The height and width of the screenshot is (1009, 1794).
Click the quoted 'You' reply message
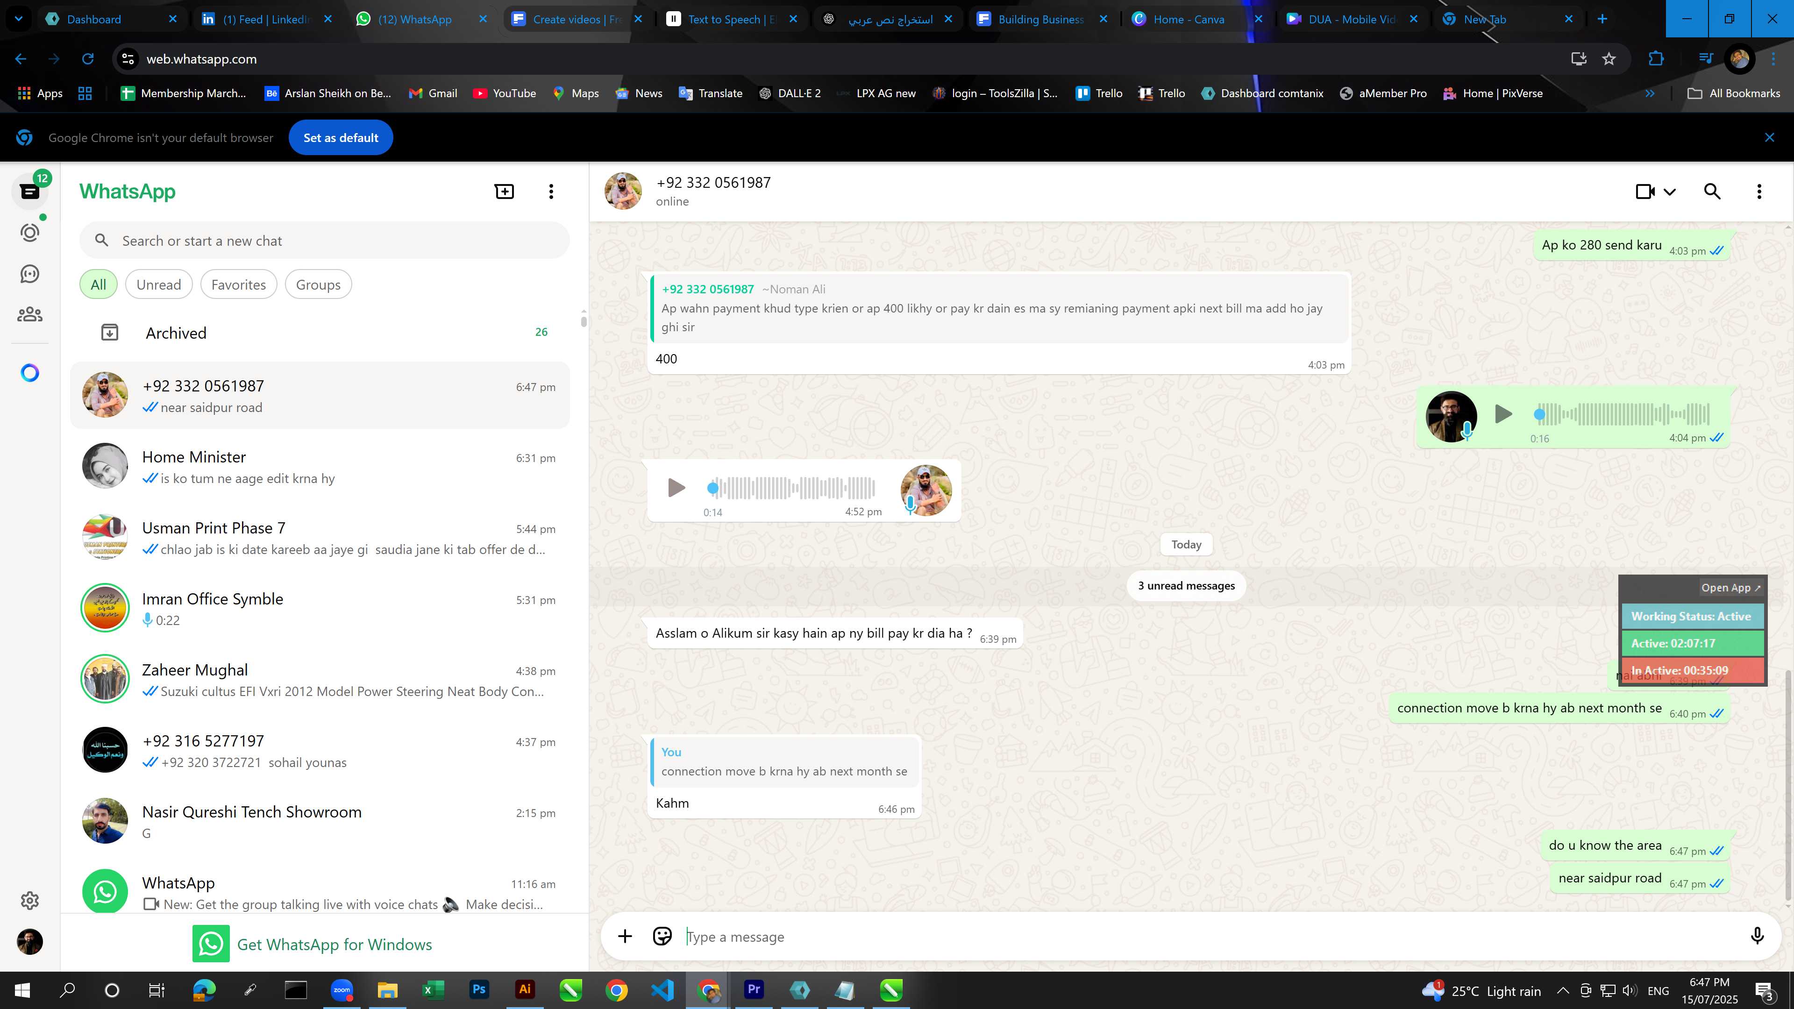[x=784, y=762]
